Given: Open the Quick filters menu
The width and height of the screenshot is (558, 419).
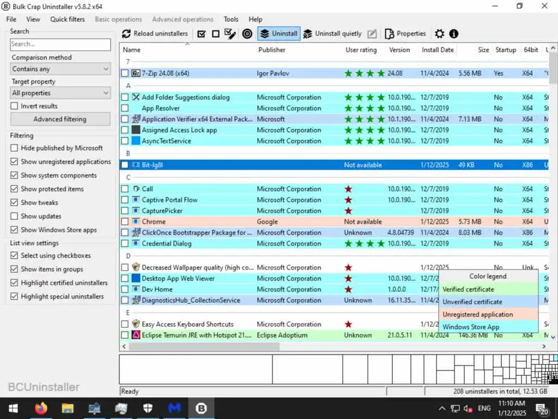Looking at the screenshot, I should [x=68, y=19].
